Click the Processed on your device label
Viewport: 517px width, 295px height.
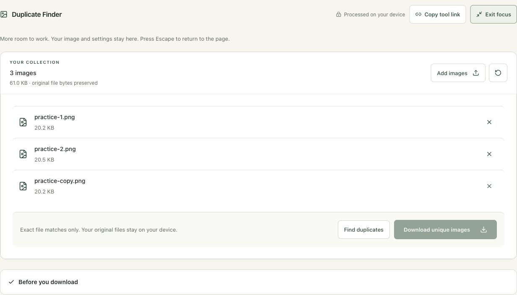(x=374, y=14)
